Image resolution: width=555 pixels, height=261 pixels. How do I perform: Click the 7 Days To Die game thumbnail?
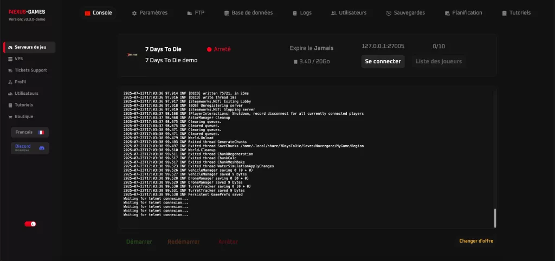tap(133, 55)
